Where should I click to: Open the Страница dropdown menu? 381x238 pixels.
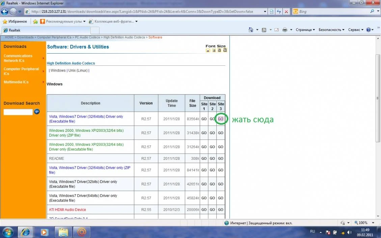tap(305, 30)
